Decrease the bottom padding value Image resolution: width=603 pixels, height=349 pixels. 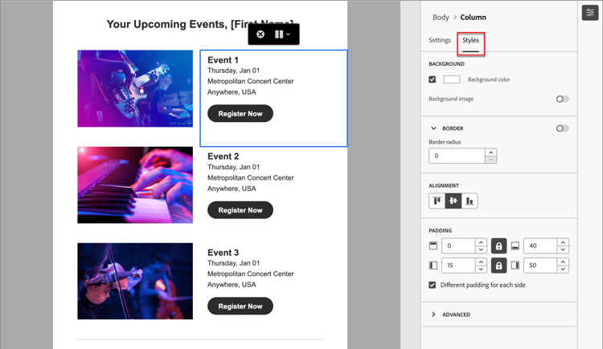(563, 250)
